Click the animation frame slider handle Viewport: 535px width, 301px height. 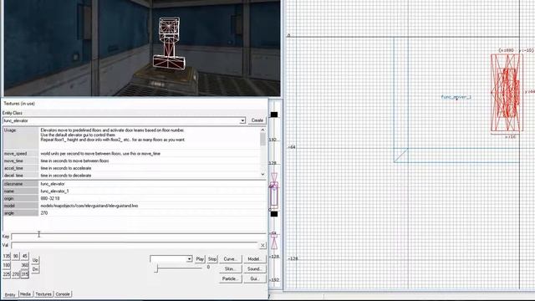point(156,268)
